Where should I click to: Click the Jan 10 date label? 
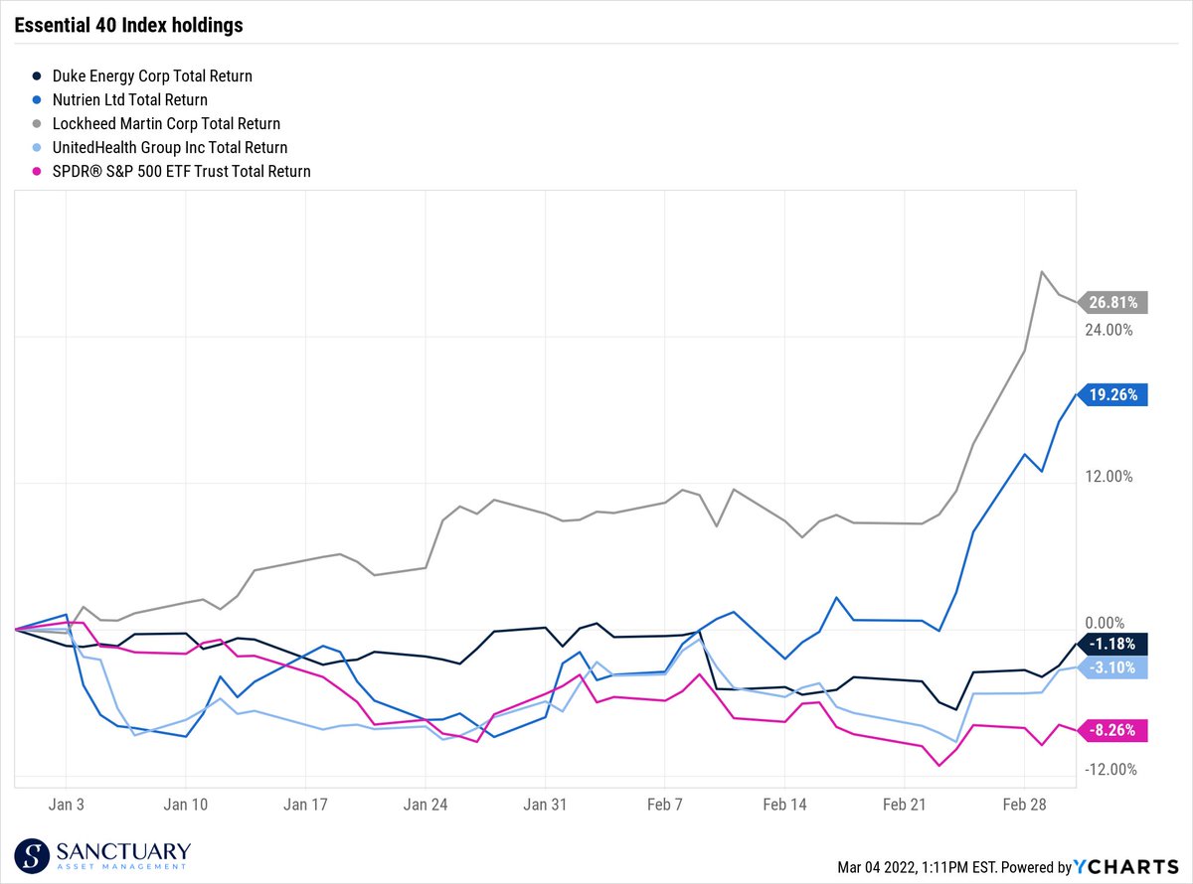186,805
